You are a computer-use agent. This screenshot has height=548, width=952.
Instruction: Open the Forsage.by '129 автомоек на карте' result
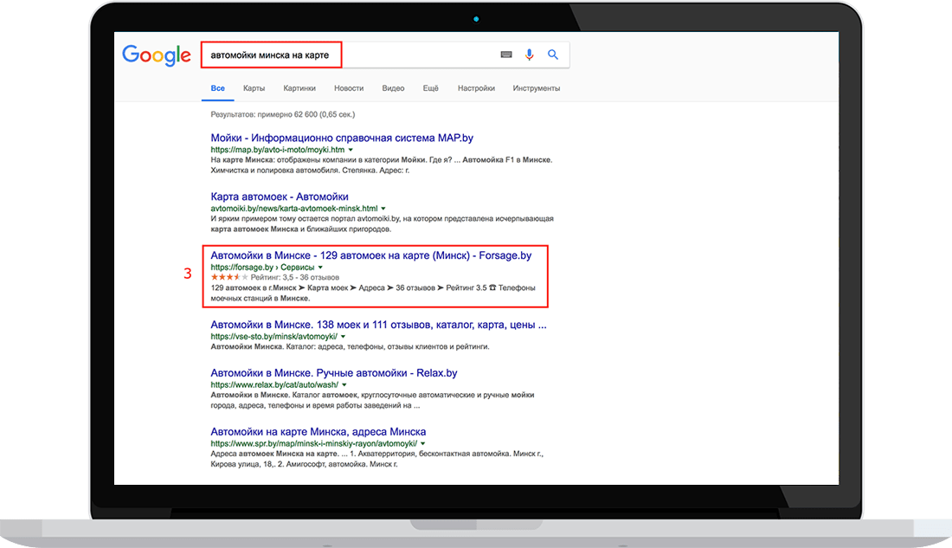click(x=371, y=255)
